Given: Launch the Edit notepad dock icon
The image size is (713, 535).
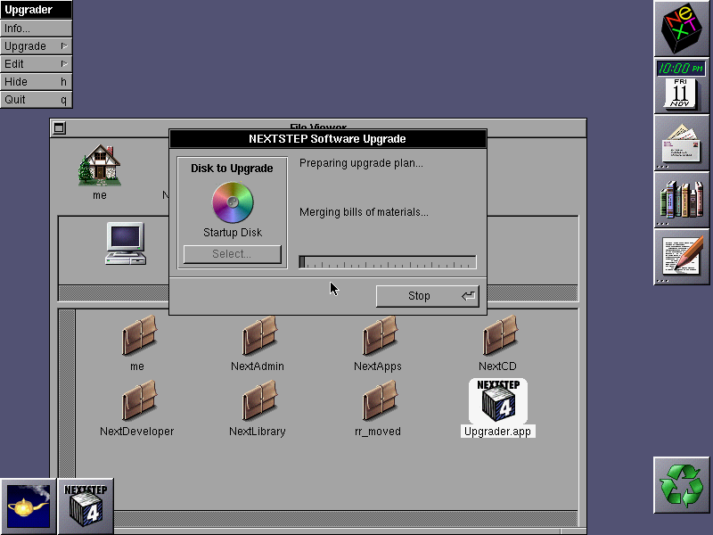Looking at the screenshot, I should (682, 256).
